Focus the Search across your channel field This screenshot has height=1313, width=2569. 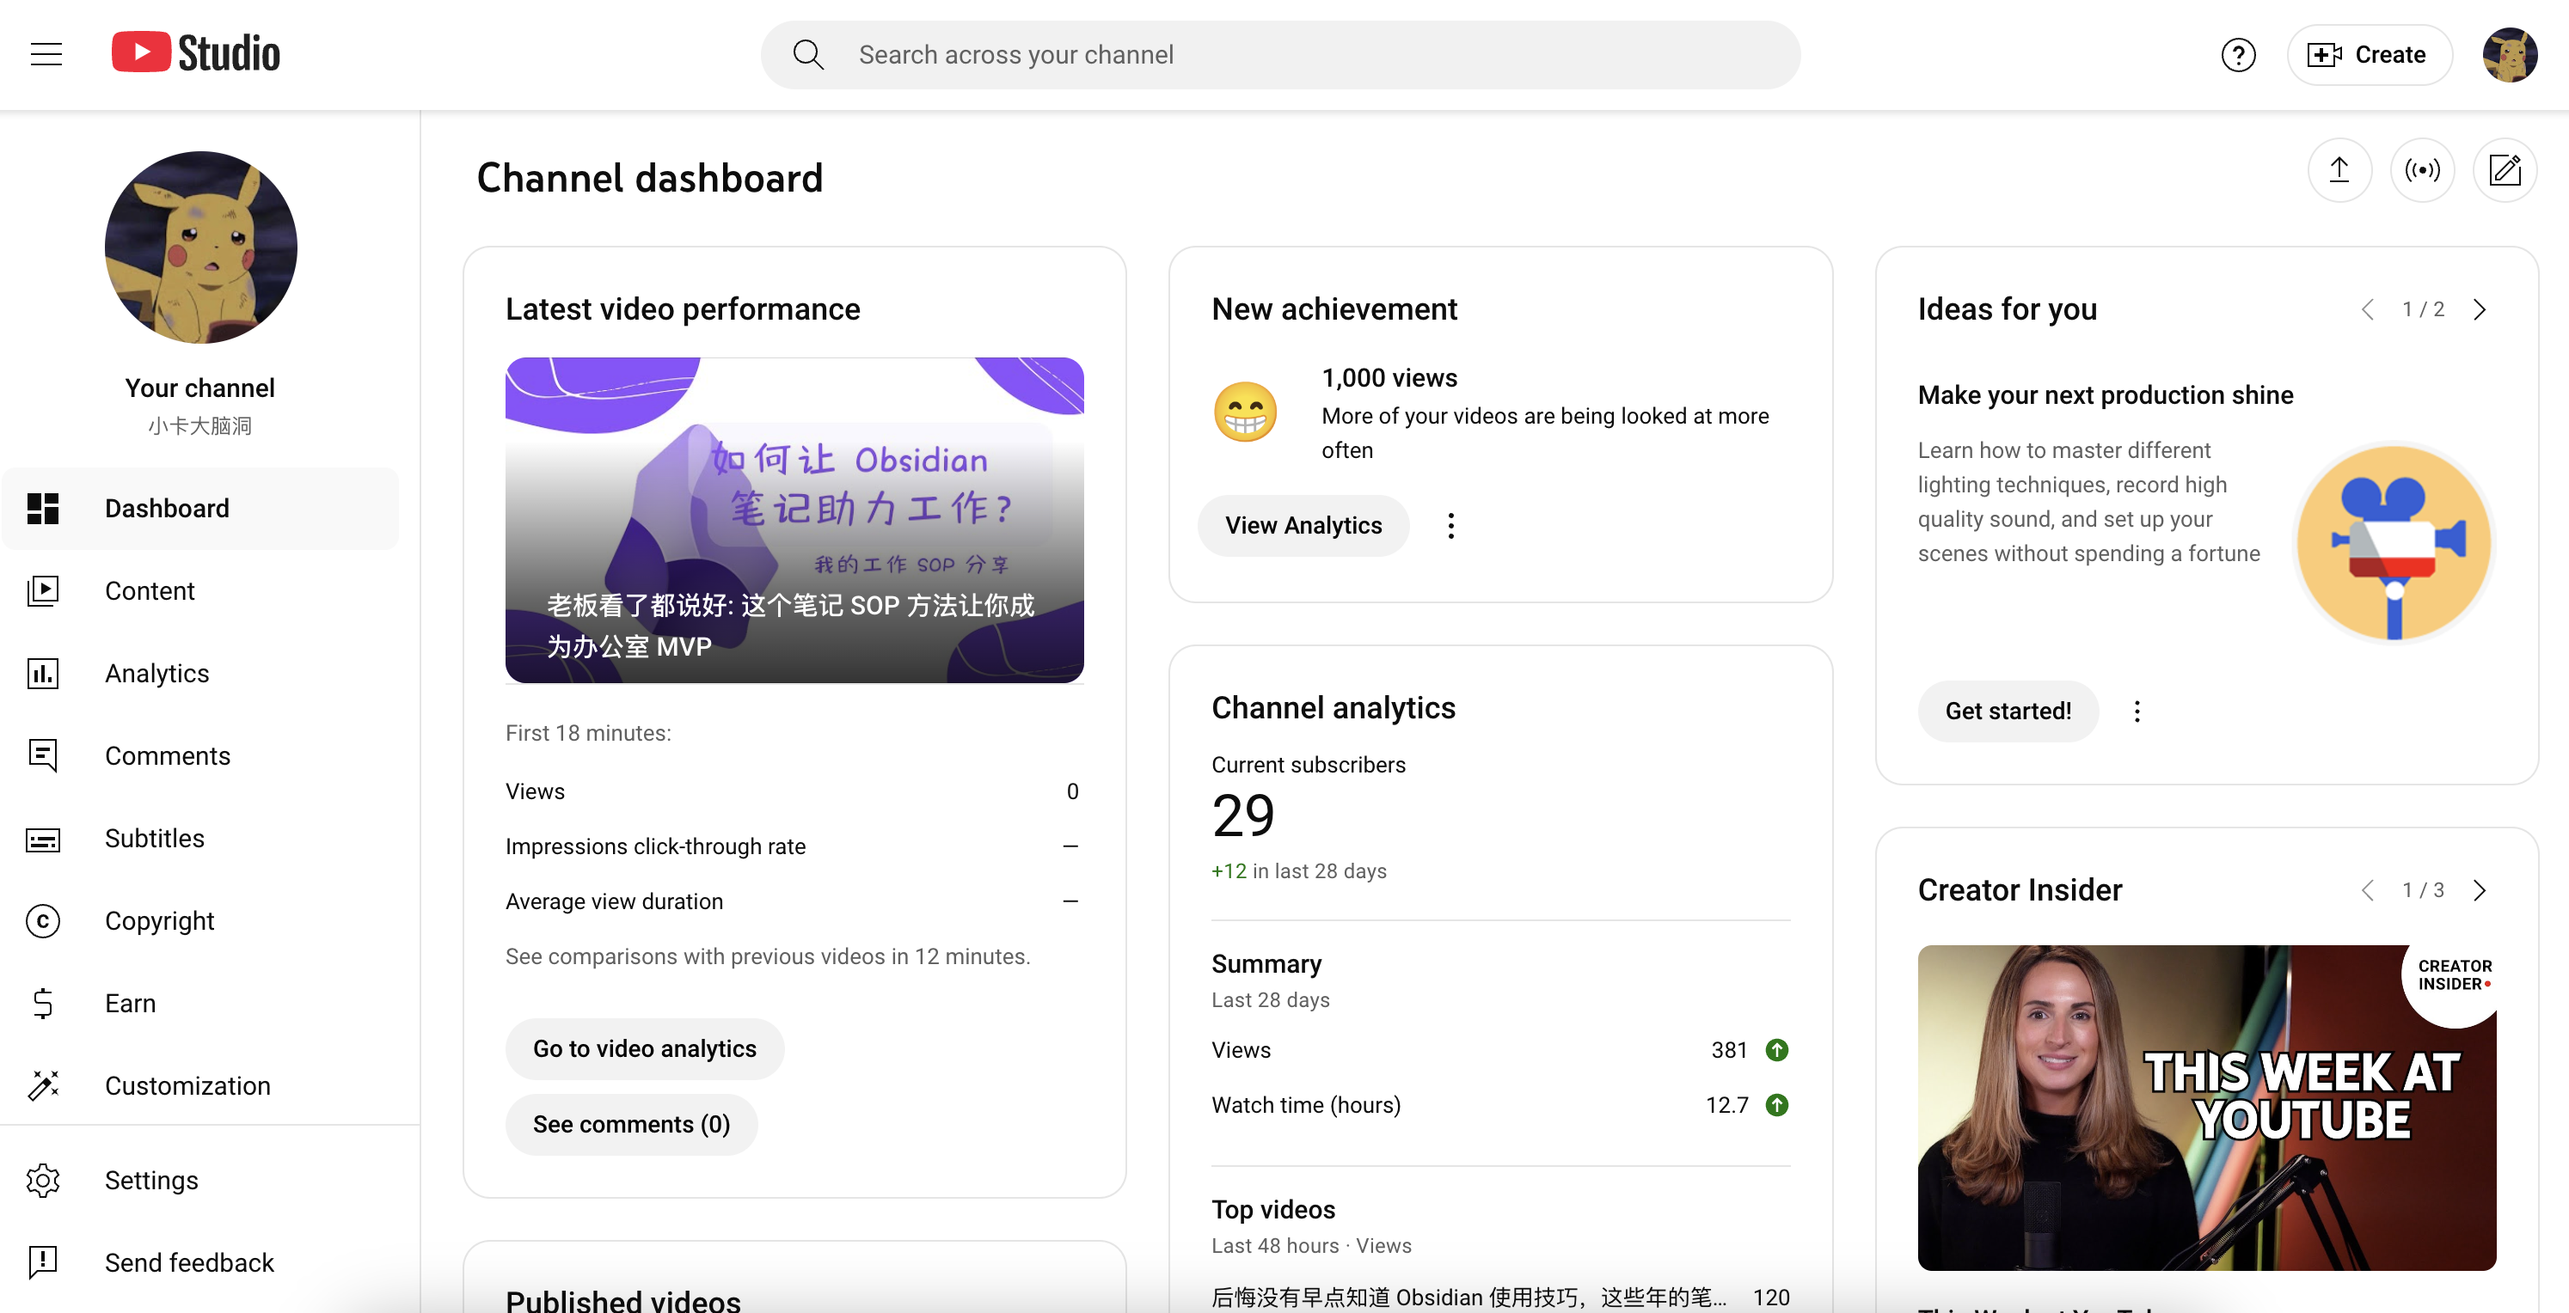click(x=1280, y=55)
